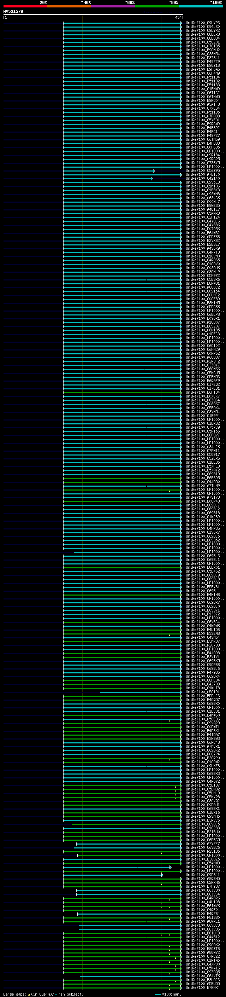
Task: Click the red 20% identity scale segment
Action: click(x=25, y=6)
